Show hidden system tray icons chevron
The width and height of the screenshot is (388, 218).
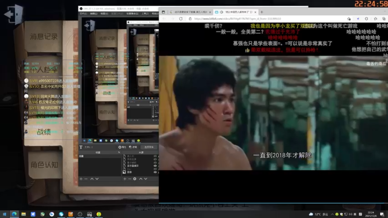[332, 214]
